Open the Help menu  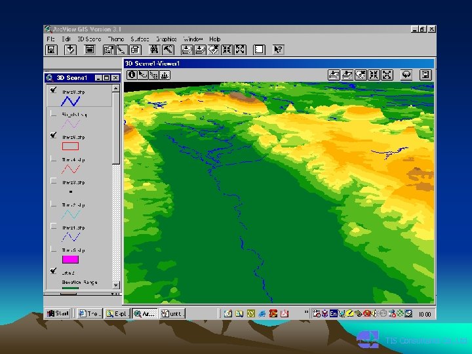pos(215,39)
